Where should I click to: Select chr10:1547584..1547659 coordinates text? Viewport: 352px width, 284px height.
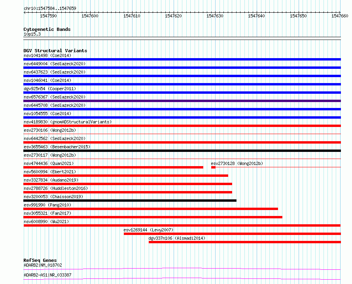pyautogui.click(x=50, y=9)
